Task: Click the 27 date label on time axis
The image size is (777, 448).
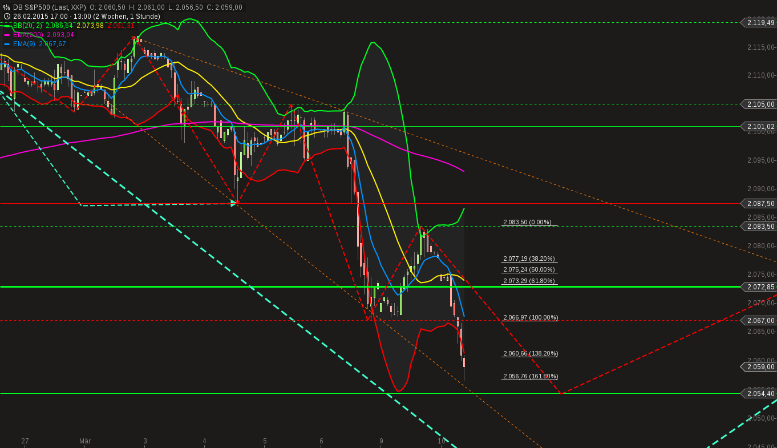Action: coord(25,441)
